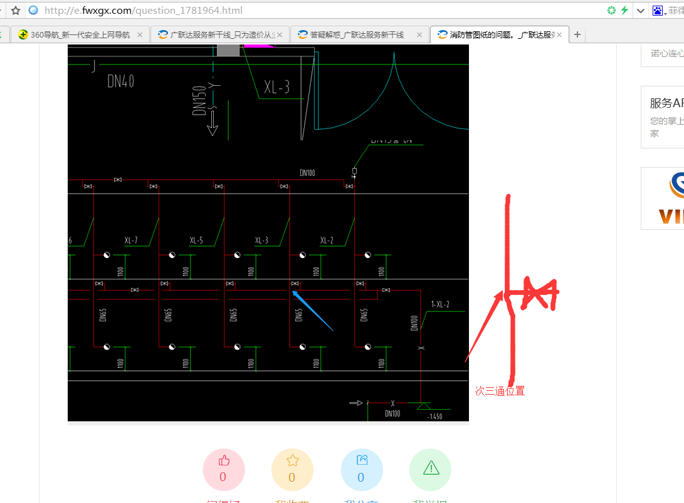Screen dimensions: 684x503
Task: Close the 答疑解惑 tab
Action: click(419, 35)
